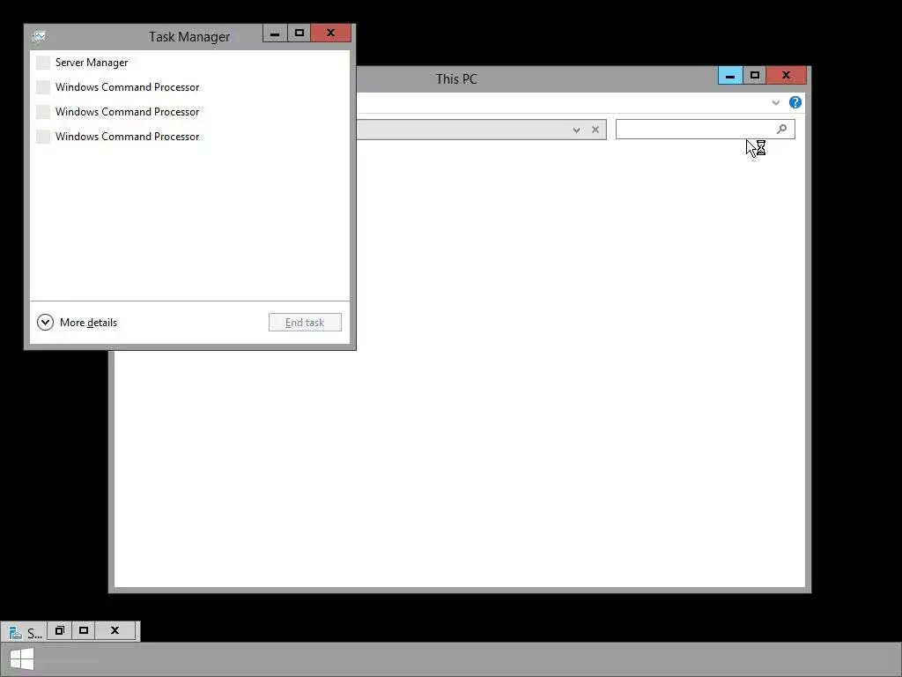
Task: Restore the minimized Server Manager window
Action: click(x=59, y=630)
